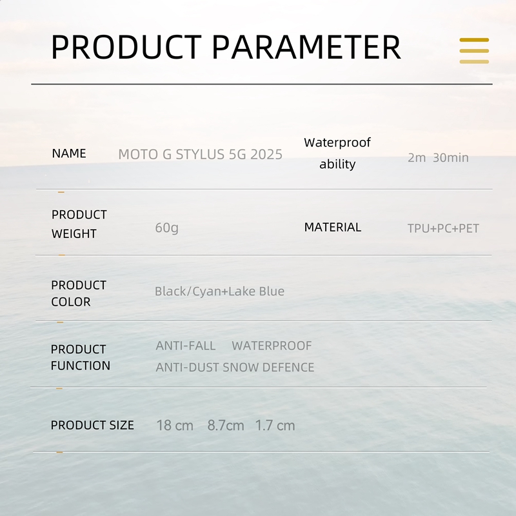This screenshot has height=516, width=516.
Task: Click the Black/Cyan+Lake Blue color value
Action: 219,292
